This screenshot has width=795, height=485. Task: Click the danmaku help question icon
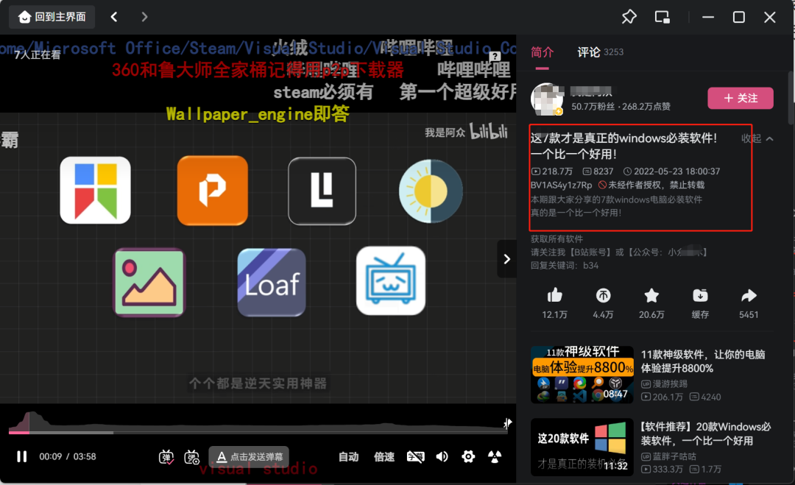(495, 56)
